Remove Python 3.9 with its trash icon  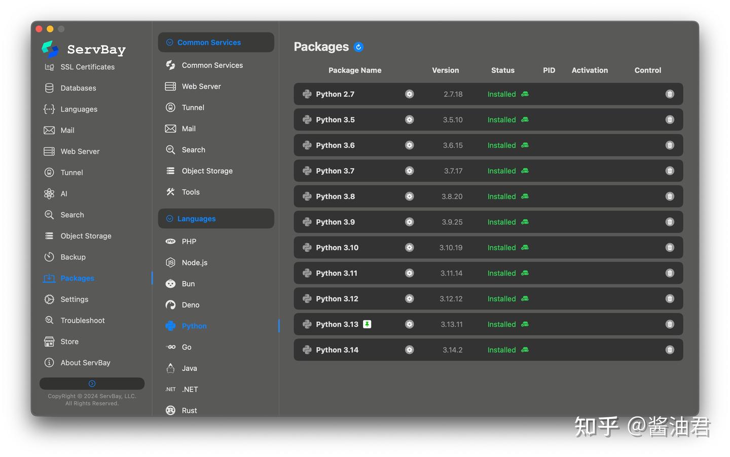(x=670, y=222)
